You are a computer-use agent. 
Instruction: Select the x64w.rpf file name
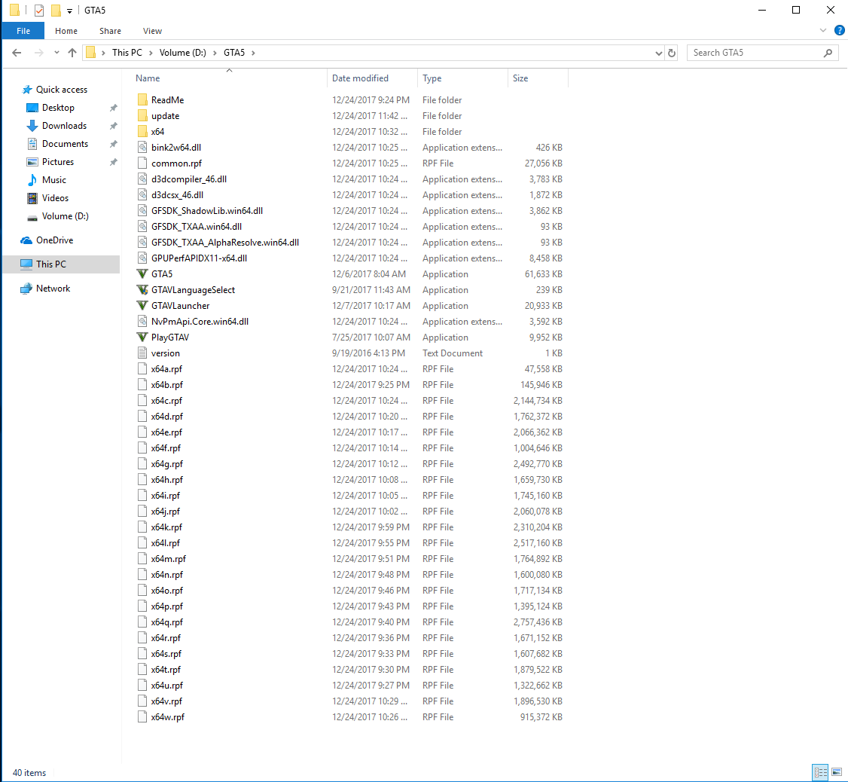(x=168, y=718)
